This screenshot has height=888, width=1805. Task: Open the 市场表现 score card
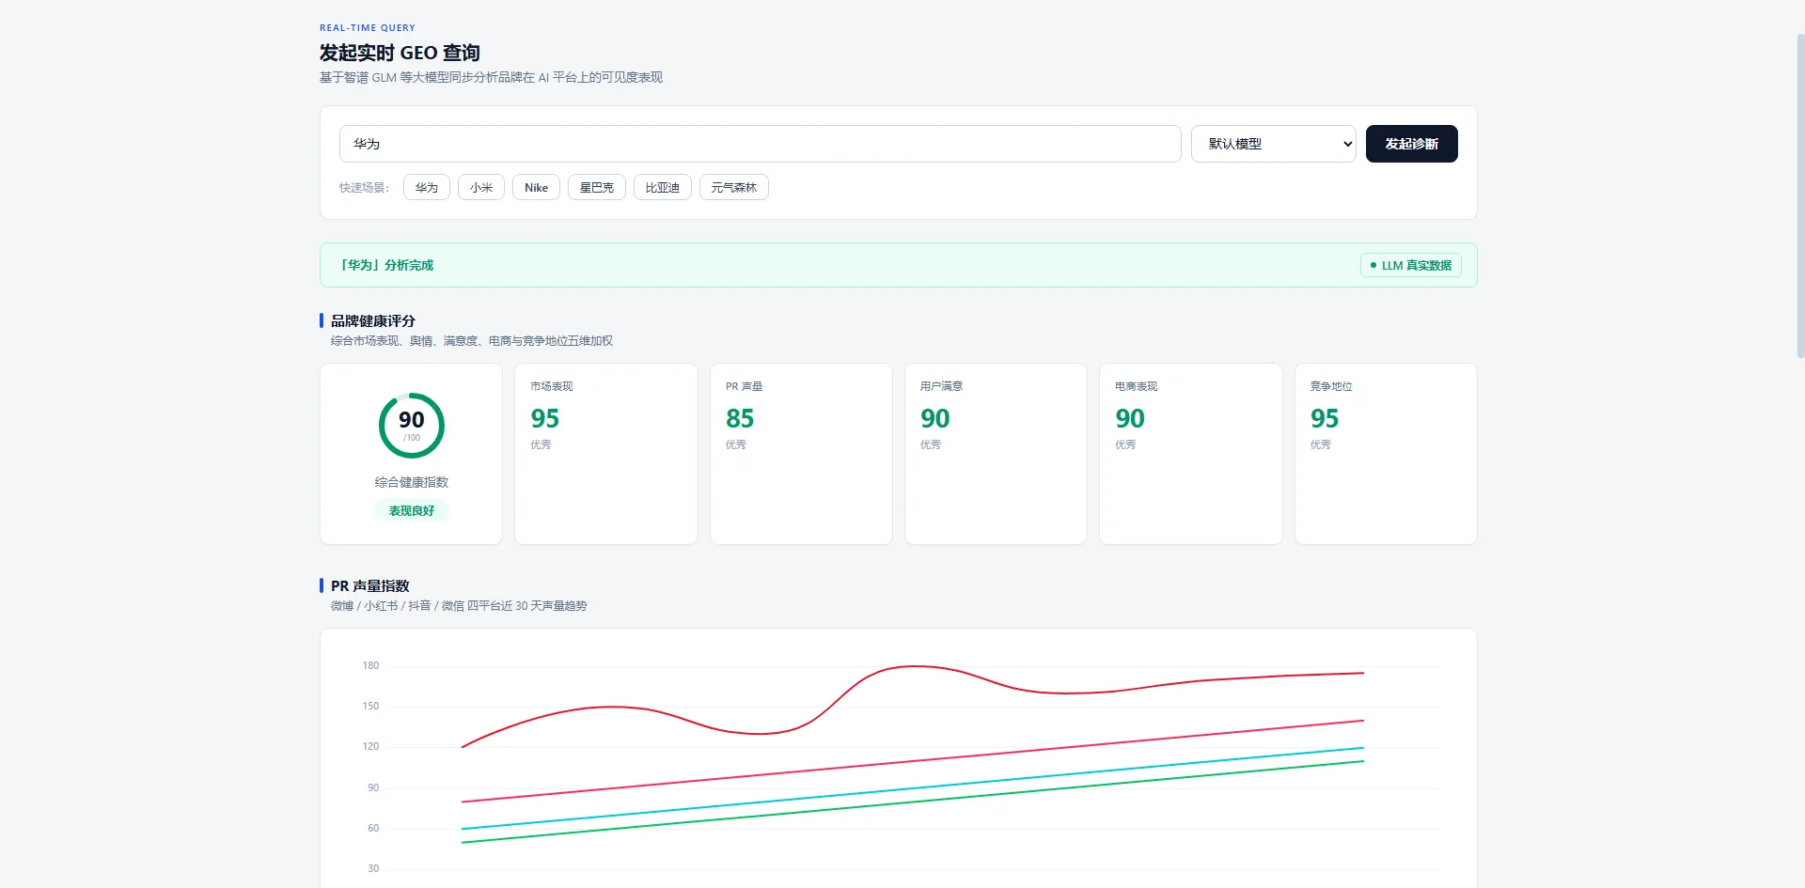pos(606,454)
